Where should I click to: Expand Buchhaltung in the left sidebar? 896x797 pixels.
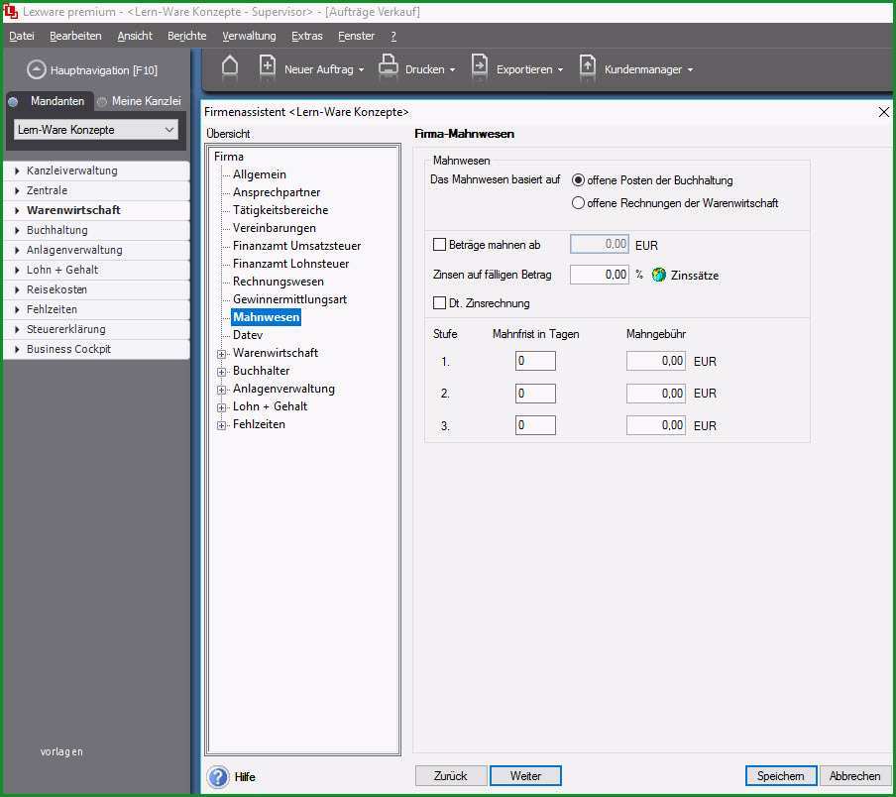click(96, 230)
